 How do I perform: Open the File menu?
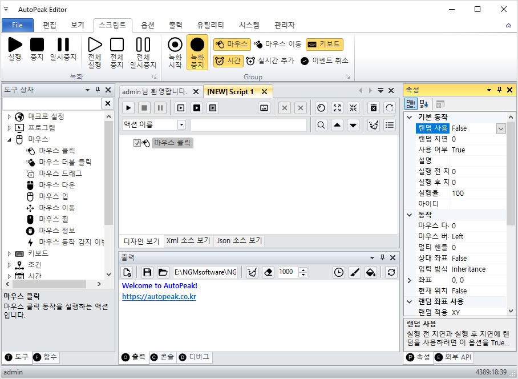click(18, 25)
